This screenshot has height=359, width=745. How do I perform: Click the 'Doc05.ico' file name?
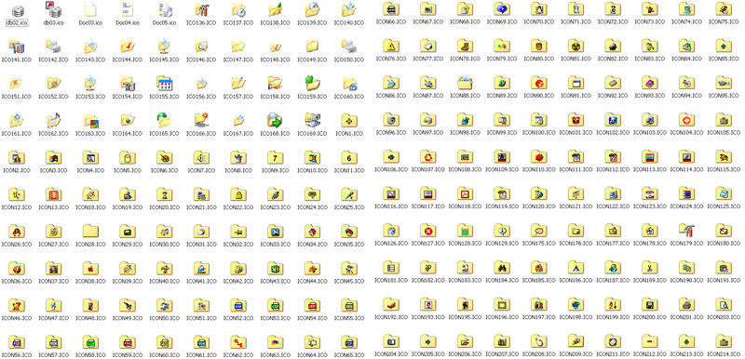coord(165,22)
